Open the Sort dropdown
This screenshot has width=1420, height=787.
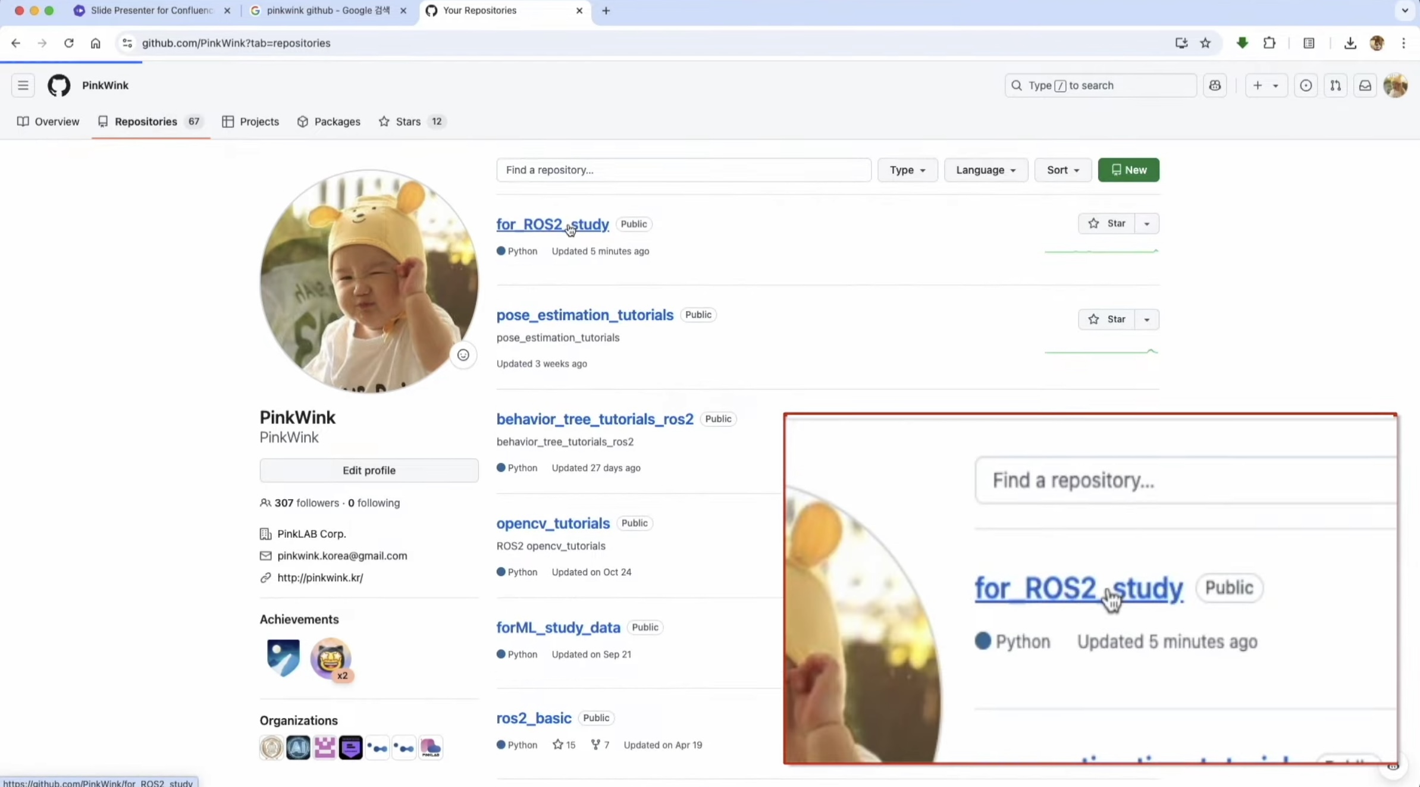1062,170
